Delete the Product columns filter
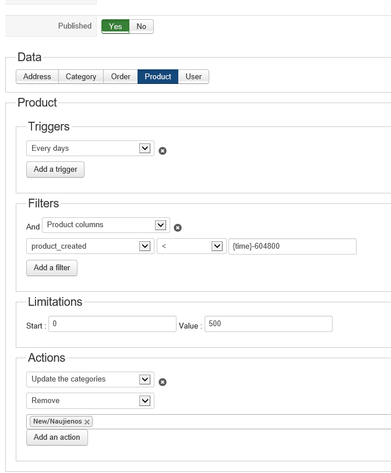Viewport: 391px width, 473px height. point(178,228)
